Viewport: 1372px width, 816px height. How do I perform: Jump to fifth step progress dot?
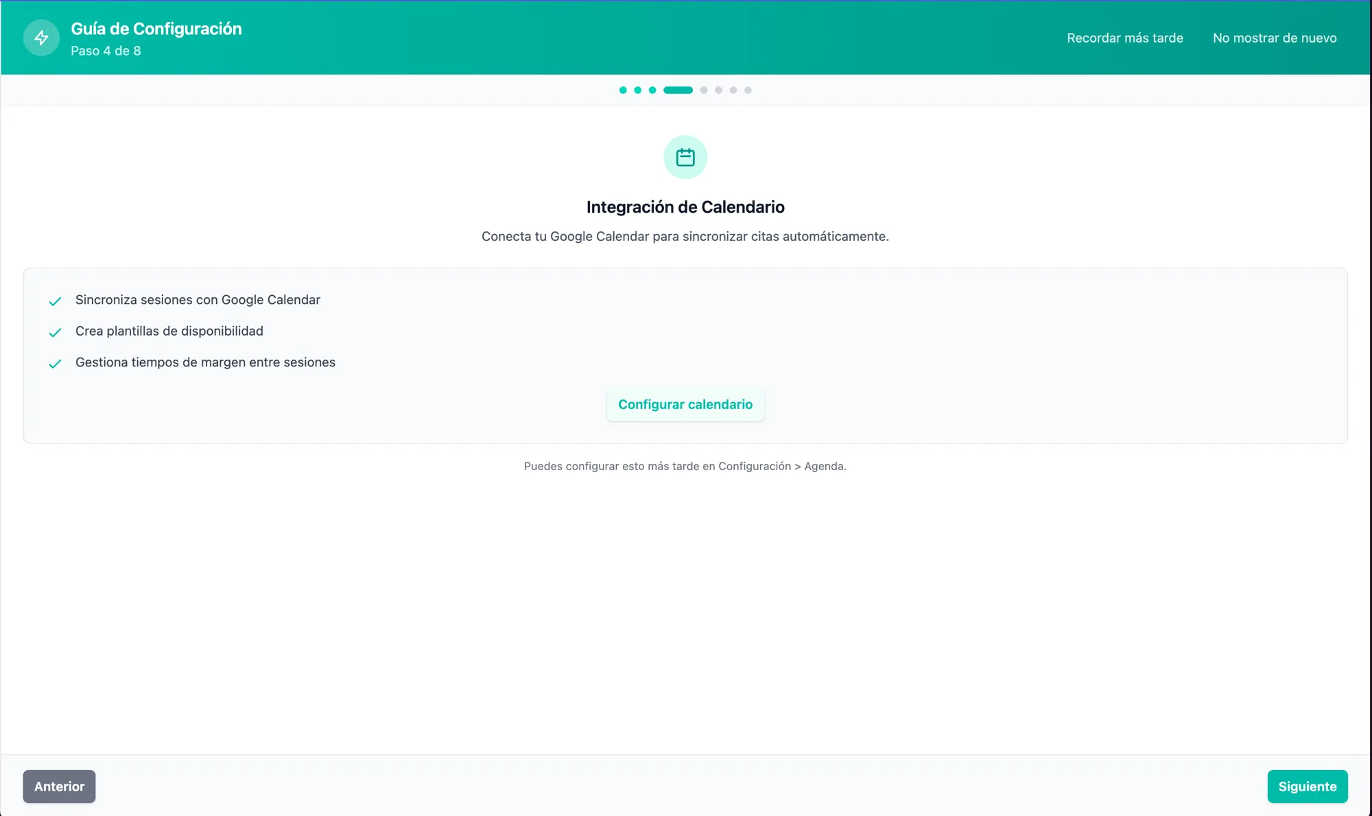[x=704, y=90]
